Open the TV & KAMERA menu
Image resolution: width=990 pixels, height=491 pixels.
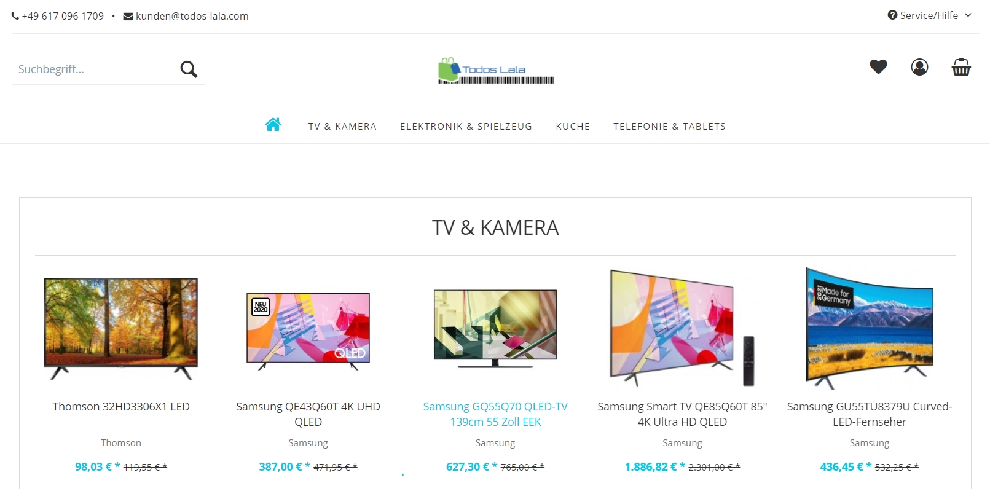(x=342, y=127)
